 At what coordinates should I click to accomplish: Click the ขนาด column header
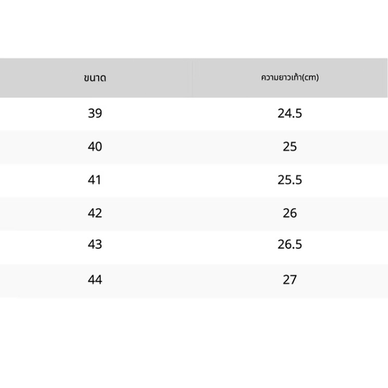[95, 78]
